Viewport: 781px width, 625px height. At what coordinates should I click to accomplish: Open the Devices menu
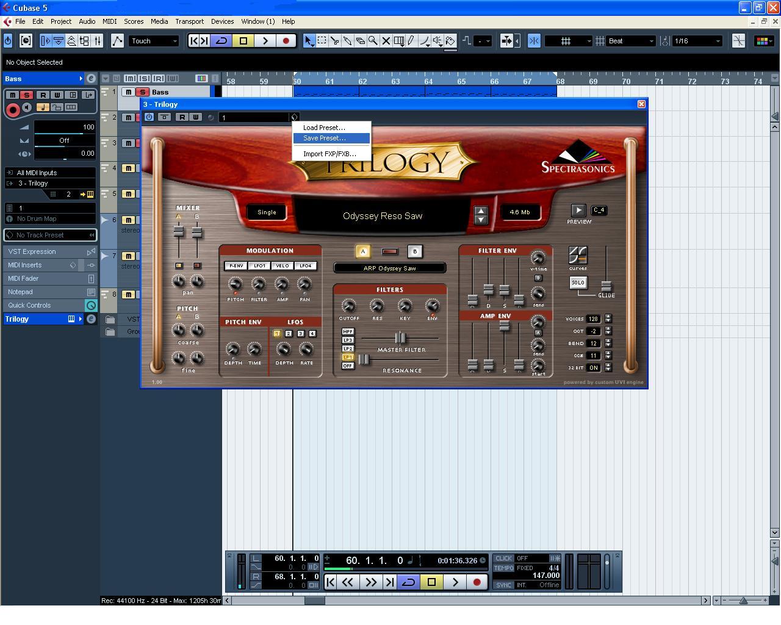pos(222,21)
